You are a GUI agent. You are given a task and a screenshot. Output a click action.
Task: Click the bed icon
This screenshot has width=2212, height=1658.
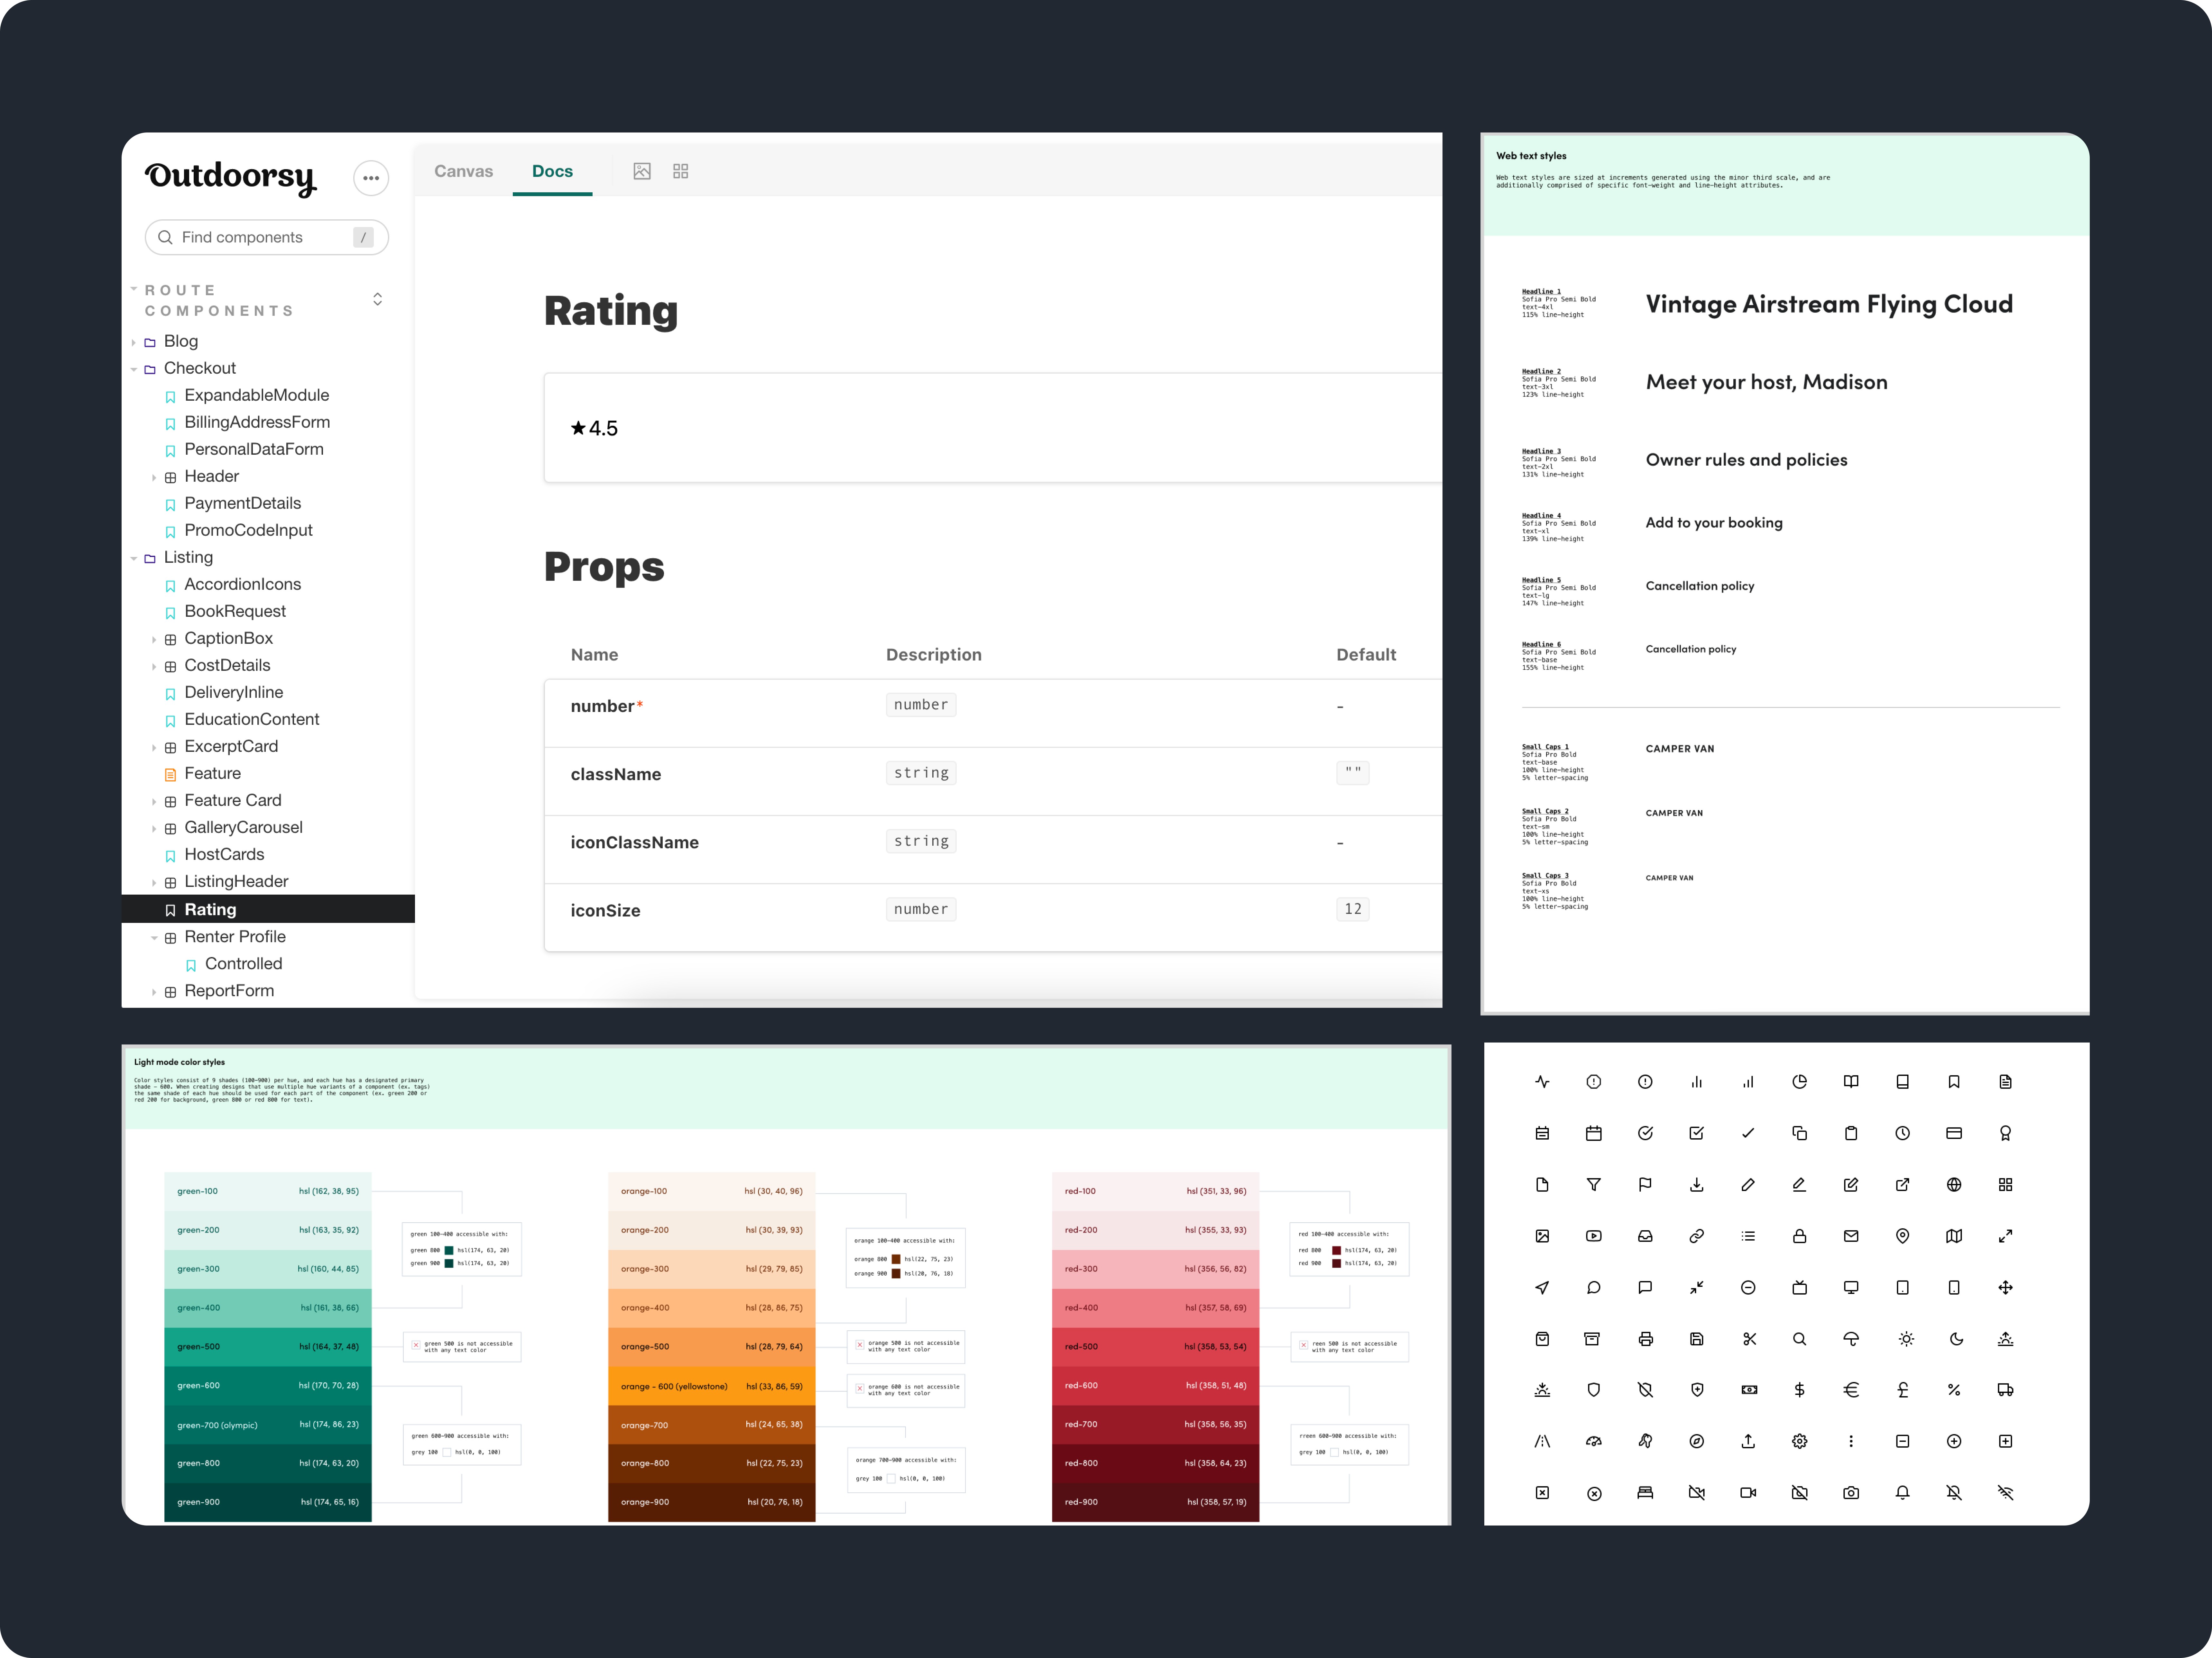1645,1493
